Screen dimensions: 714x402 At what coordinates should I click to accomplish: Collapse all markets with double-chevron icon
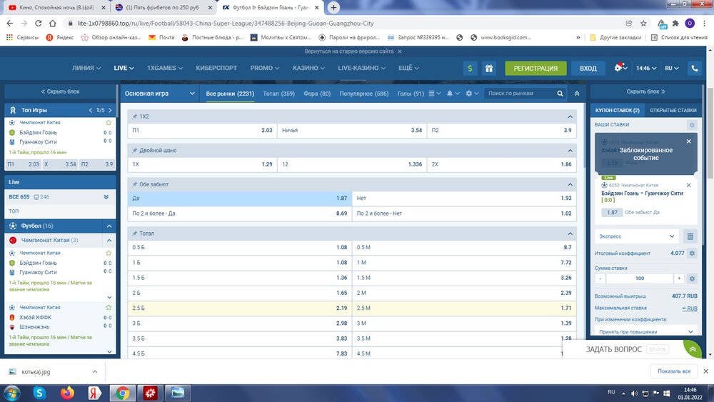pyautogui.click(x=577, y=94)
